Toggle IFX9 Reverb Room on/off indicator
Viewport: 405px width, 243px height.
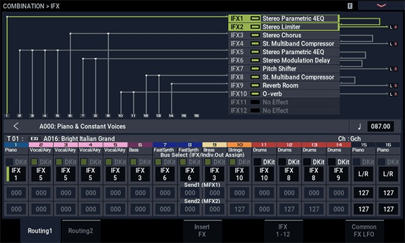tap(255, 86)
